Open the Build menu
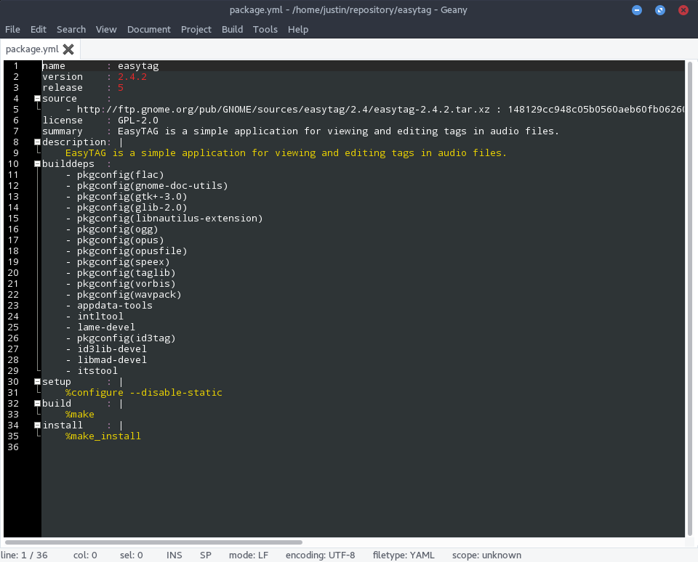This screenshot has width=698, height=562. coord(233,29)
